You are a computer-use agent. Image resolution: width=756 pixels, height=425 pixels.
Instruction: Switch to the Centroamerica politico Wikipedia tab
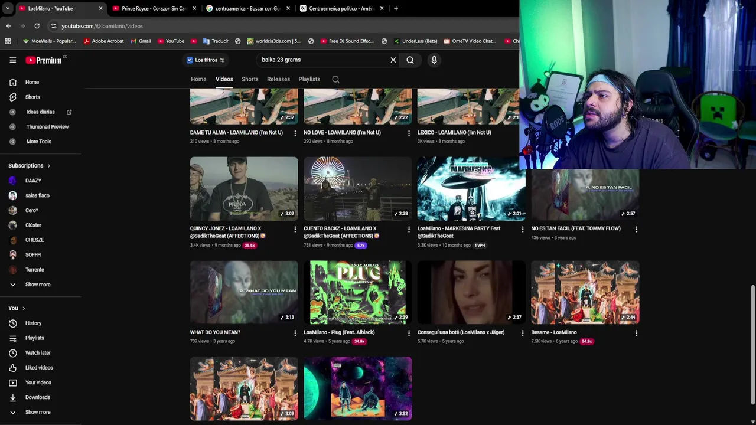click(341, 8)
